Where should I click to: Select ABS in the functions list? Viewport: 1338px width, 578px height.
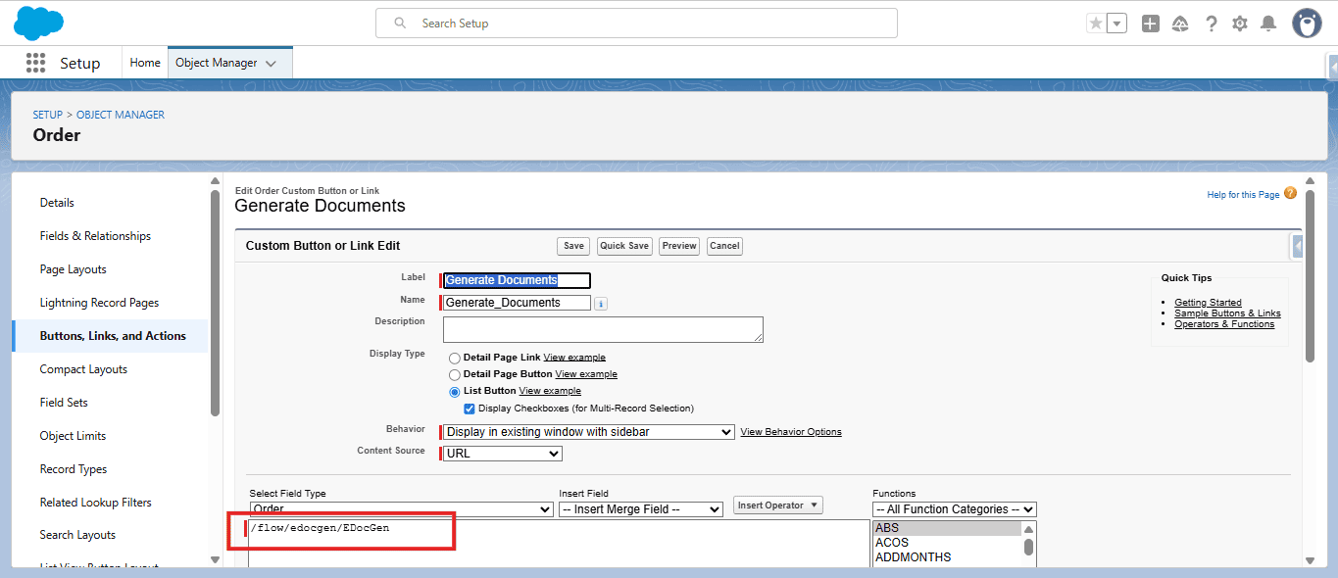[947, 528]
